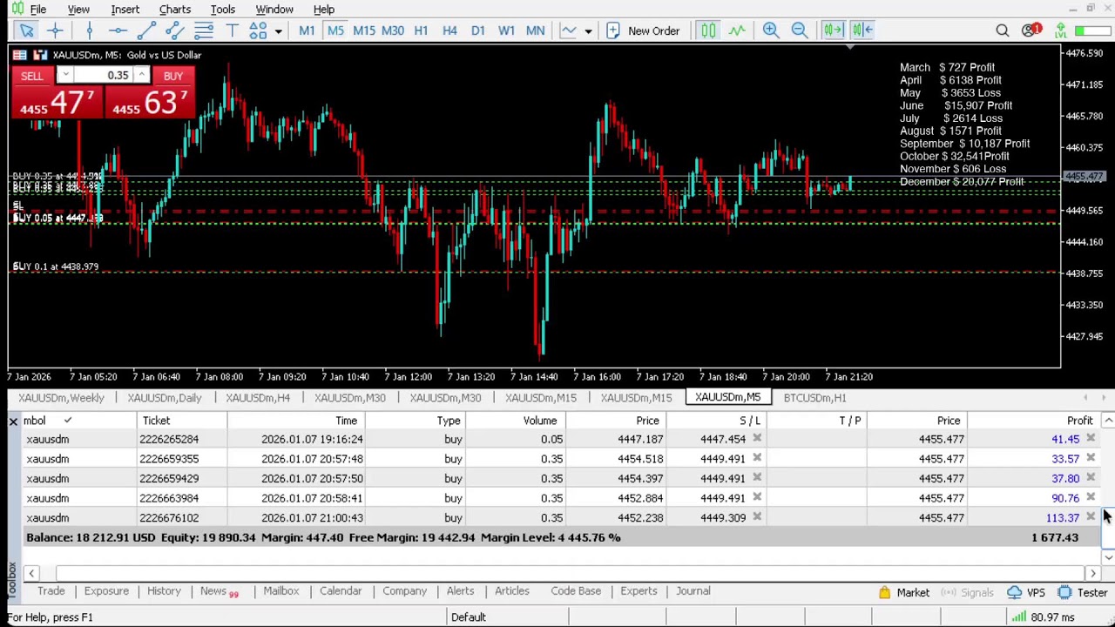Zoom in on the chart

tap(771, 30)
